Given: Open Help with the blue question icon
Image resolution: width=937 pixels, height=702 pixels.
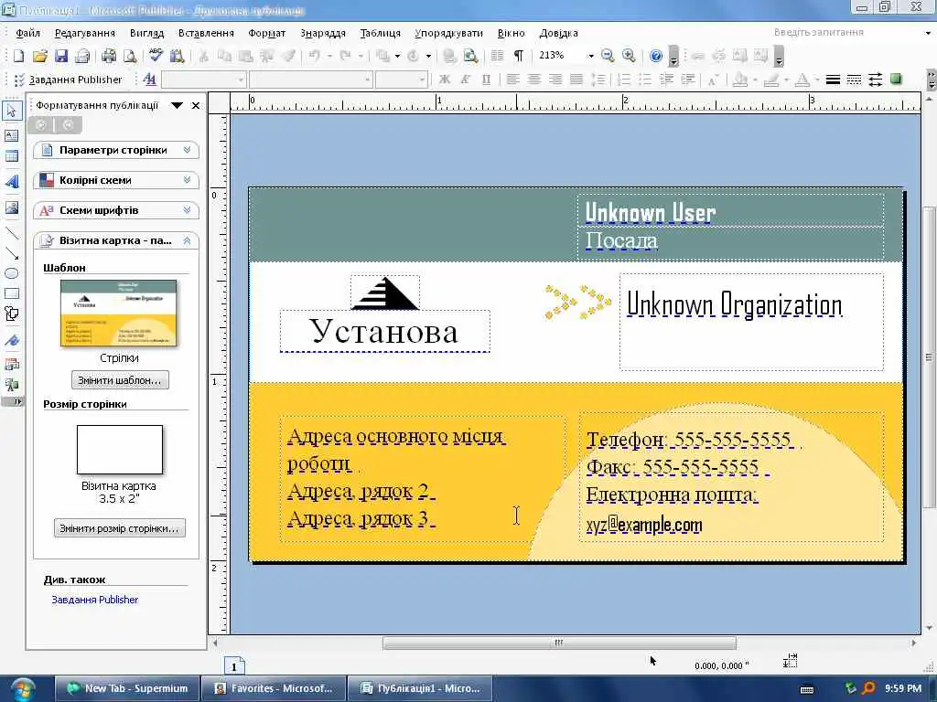Looking at the screenshot, I should 655,56.
